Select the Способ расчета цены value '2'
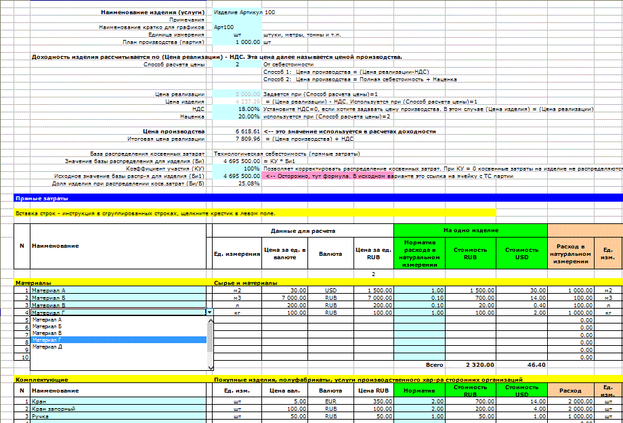This screenshot has height=423, width=623. 237,64
